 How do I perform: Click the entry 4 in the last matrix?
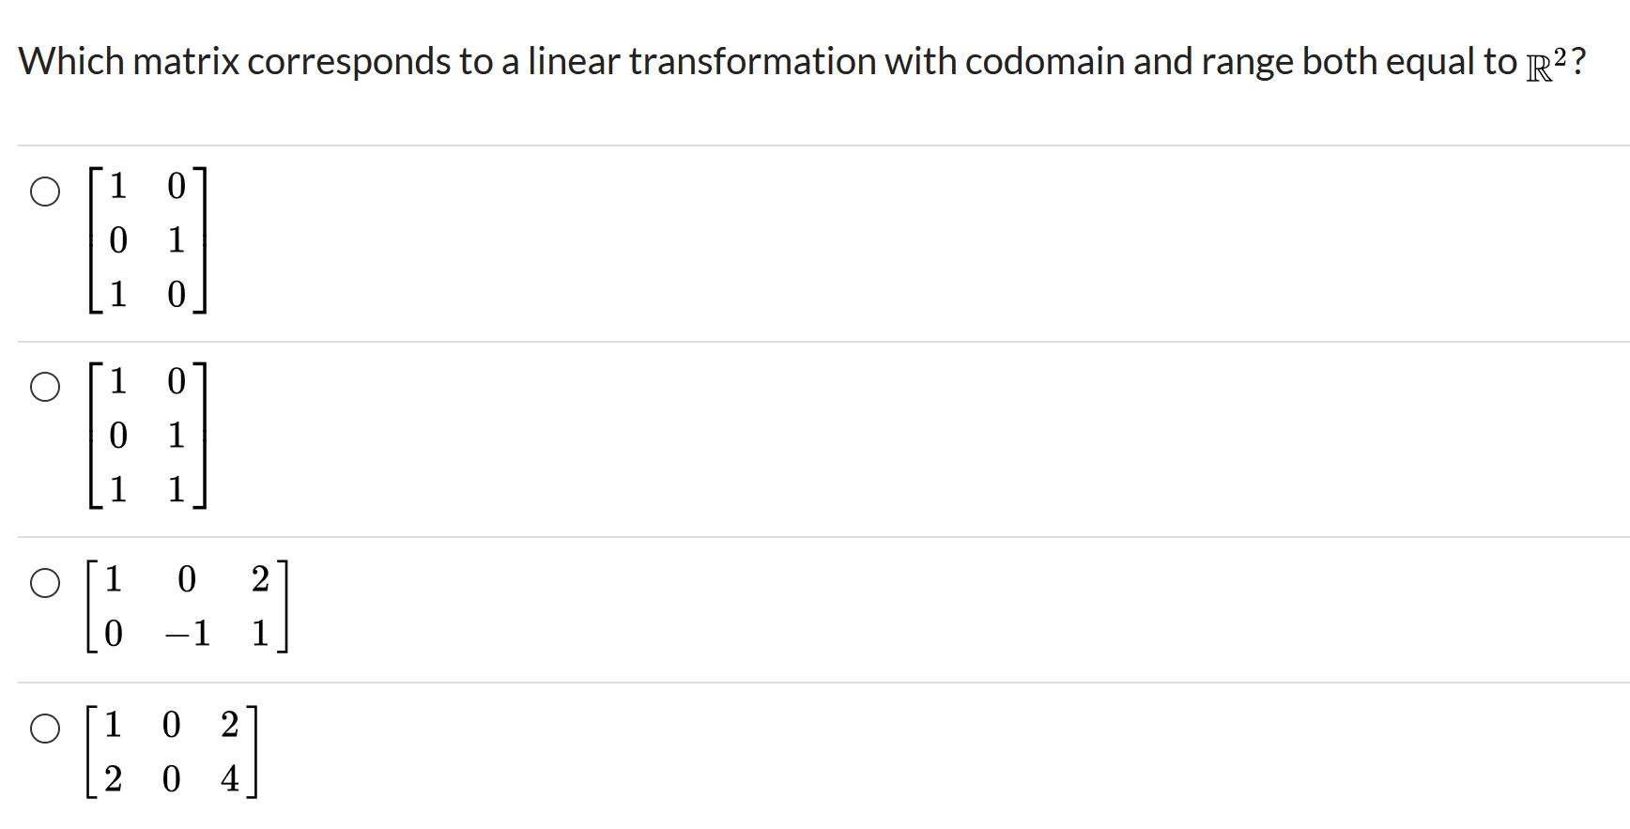coord(228,778)
